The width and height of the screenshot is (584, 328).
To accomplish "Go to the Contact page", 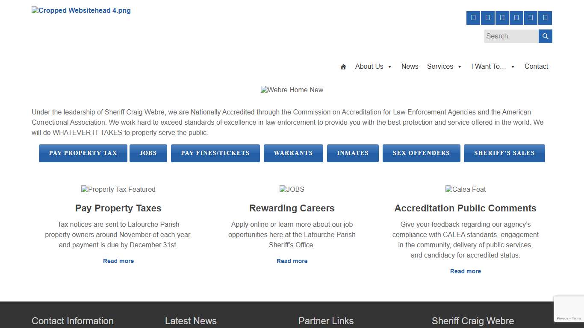I will pyautogui.click(x=536, y=67).
